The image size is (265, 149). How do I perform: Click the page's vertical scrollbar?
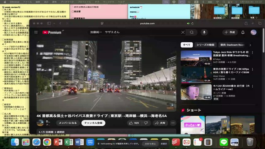263,41
